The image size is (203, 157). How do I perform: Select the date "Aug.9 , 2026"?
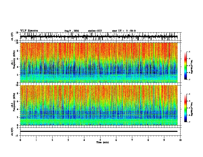(x=72, y=31)
